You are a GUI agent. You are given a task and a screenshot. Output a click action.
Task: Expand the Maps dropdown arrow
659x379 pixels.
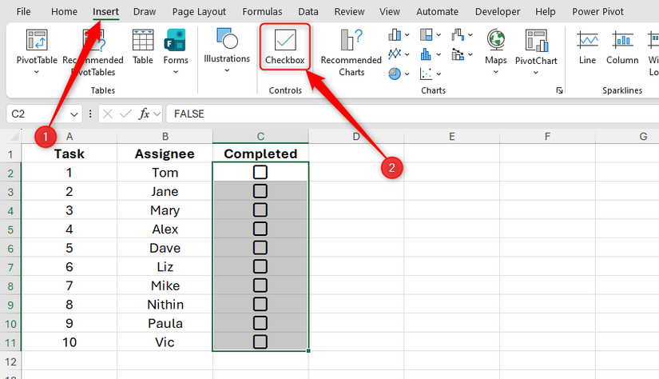click(x=496, y=72)
